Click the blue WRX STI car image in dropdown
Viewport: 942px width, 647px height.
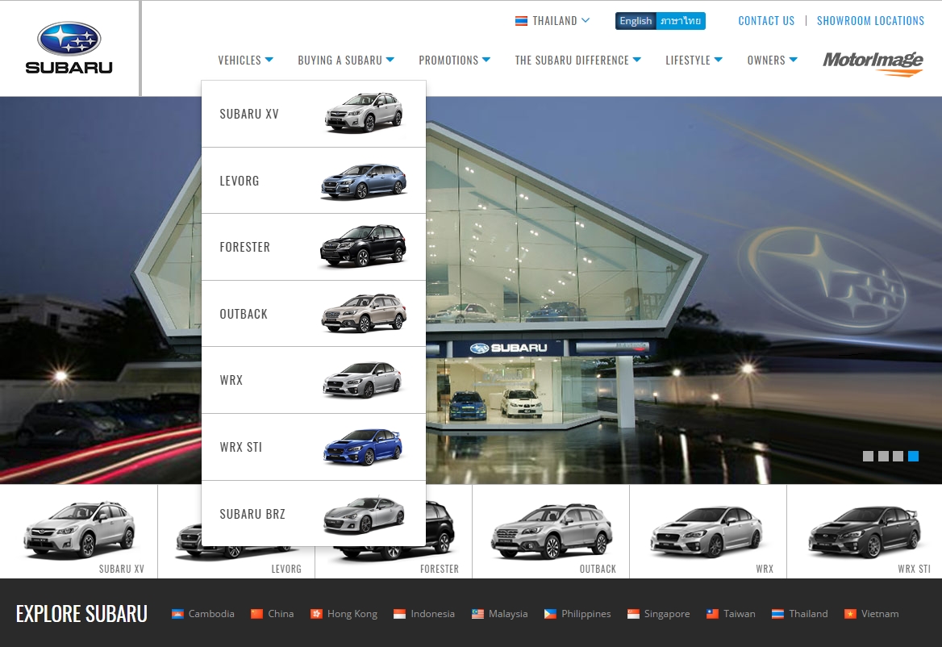pos(363,447)
